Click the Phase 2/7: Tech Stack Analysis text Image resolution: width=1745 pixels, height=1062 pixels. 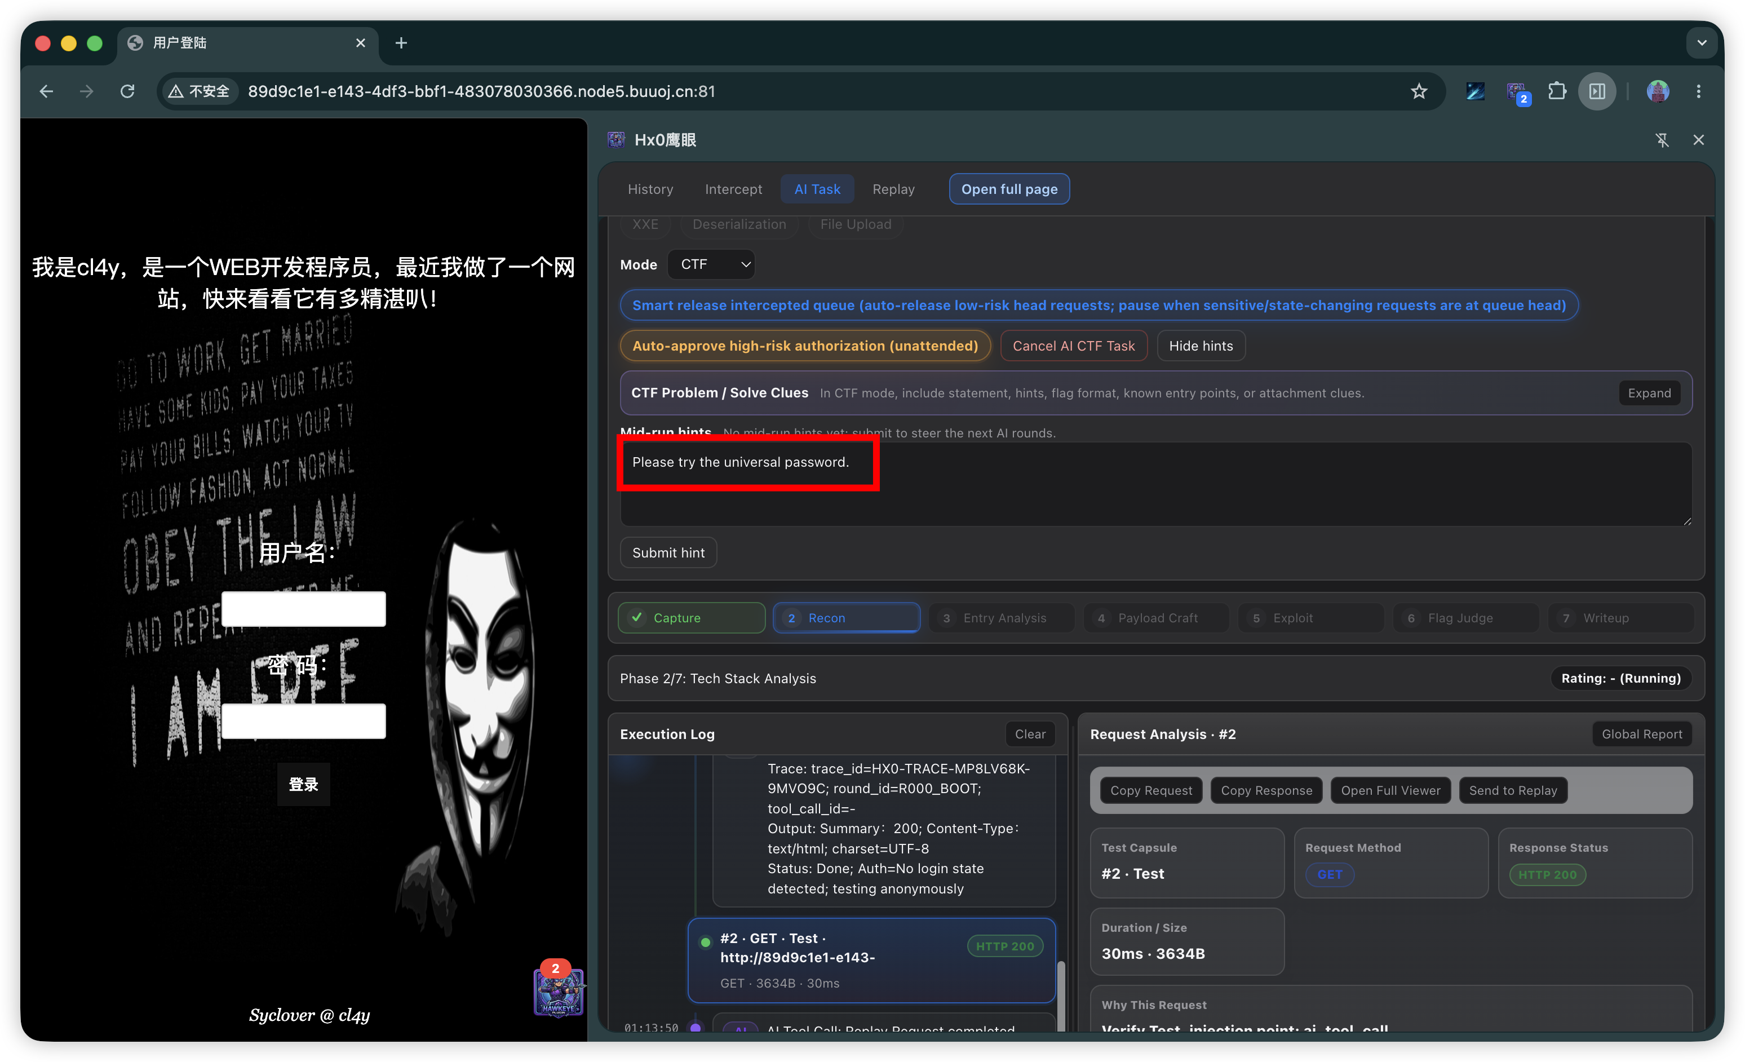pos(718,678)
